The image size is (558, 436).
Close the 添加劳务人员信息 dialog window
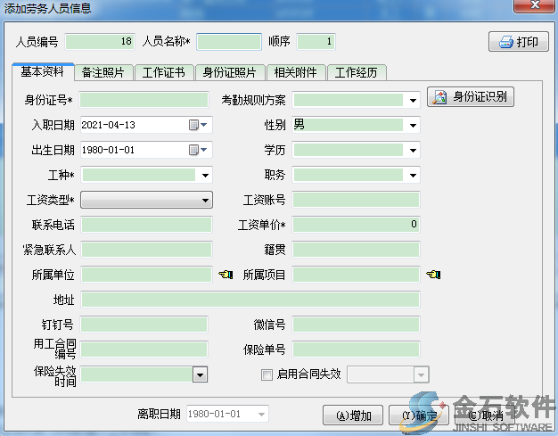coord(537,6)
